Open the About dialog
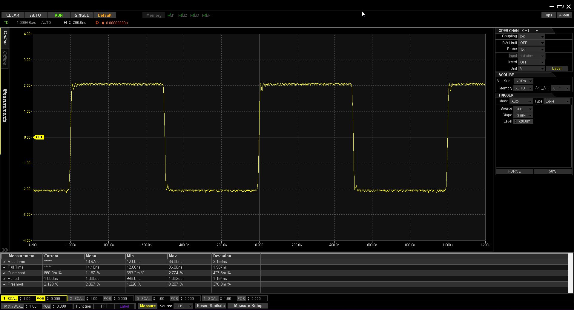 pyautogui.click(x=564, y=15)
